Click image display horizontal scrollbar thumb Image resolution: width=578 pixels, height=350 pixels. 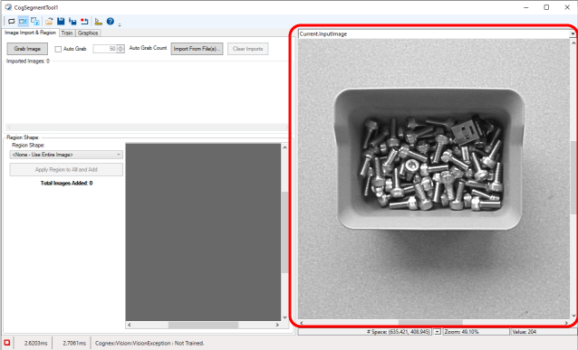(430, 323)
